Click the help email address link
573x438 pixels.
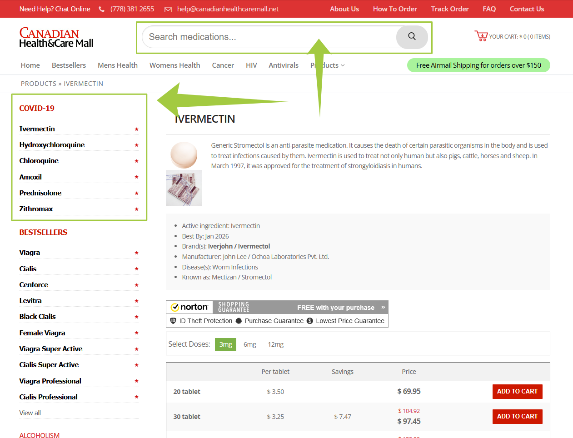pyautogui.click(x=228, y=9)
